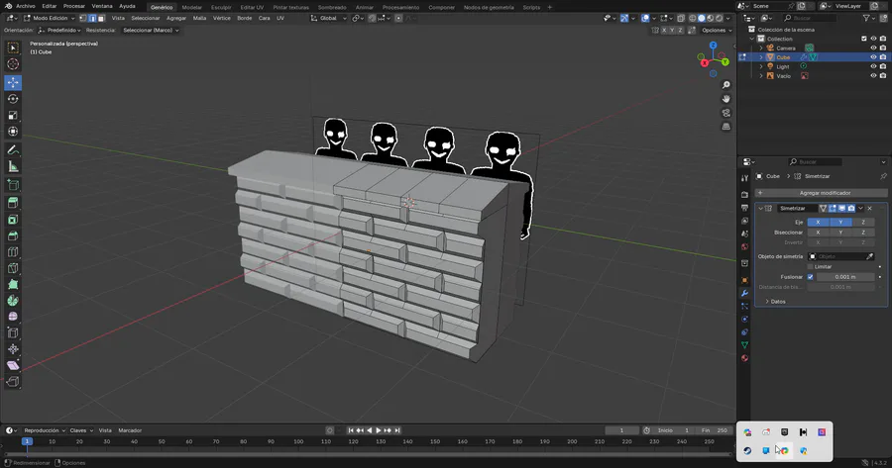Select the Loop Cut tool
892x468 pixels.
pyautogui.click(x=13, y=251)
